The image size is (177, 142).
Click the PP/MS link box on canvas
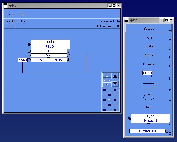[23, 60]
